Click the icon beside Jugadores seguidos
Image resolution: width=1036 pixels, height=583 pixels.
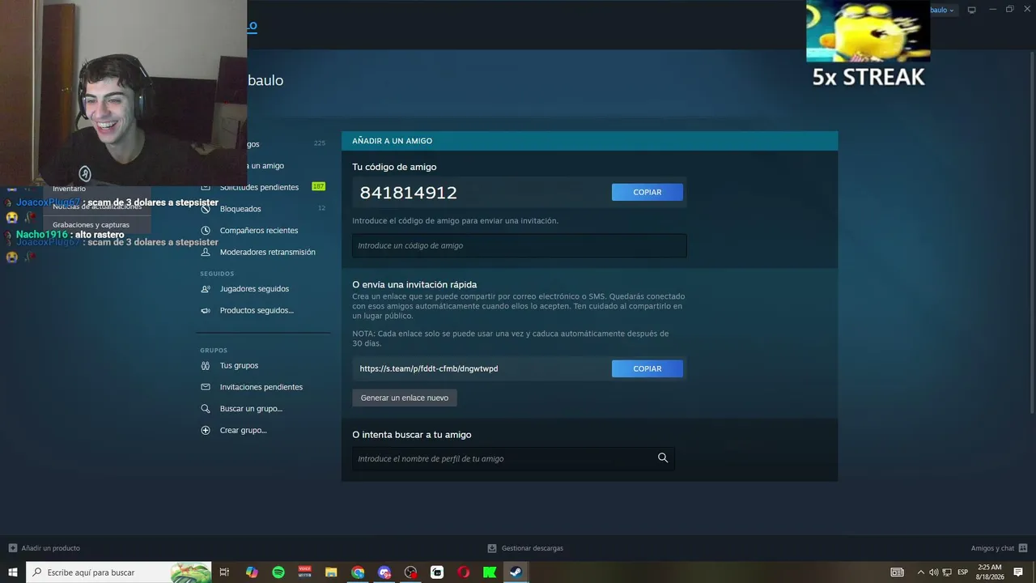tap(206, 289)
